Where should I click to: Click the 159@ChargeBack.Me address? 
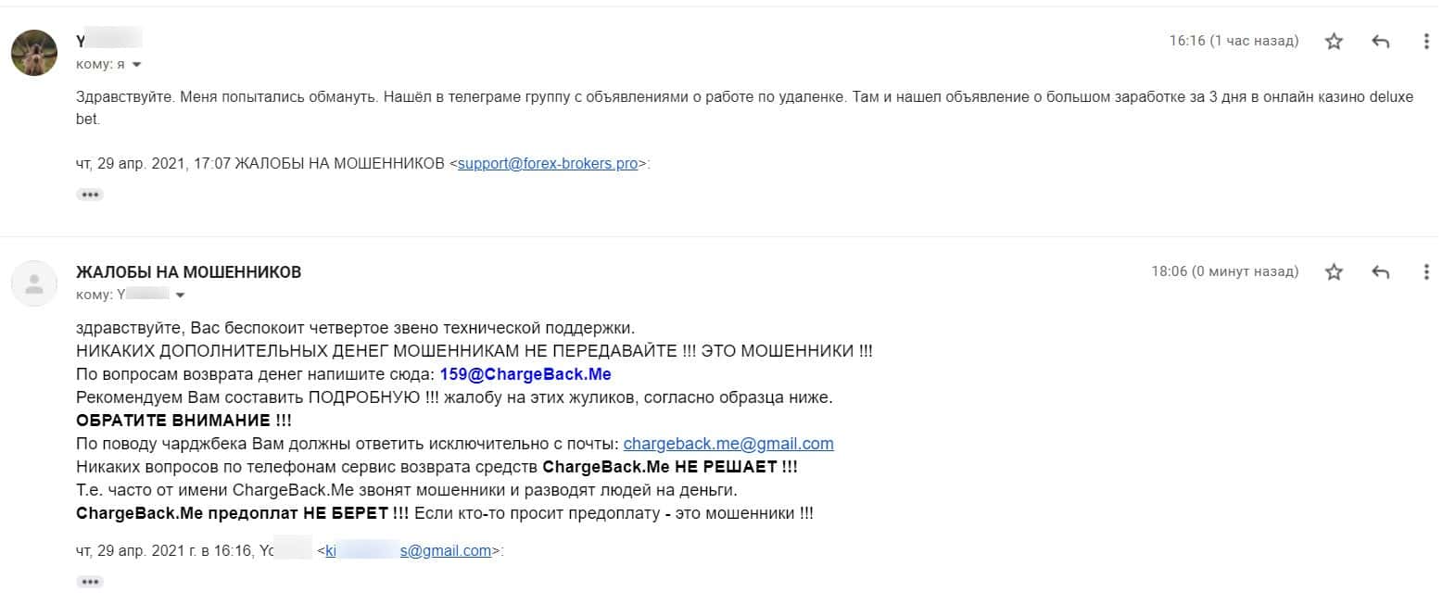click(525, 374)
